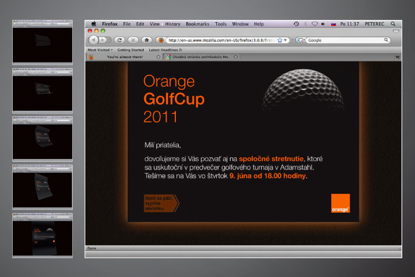Click the Google search input field
The image size is (415, 277).
tap(346, 40)
